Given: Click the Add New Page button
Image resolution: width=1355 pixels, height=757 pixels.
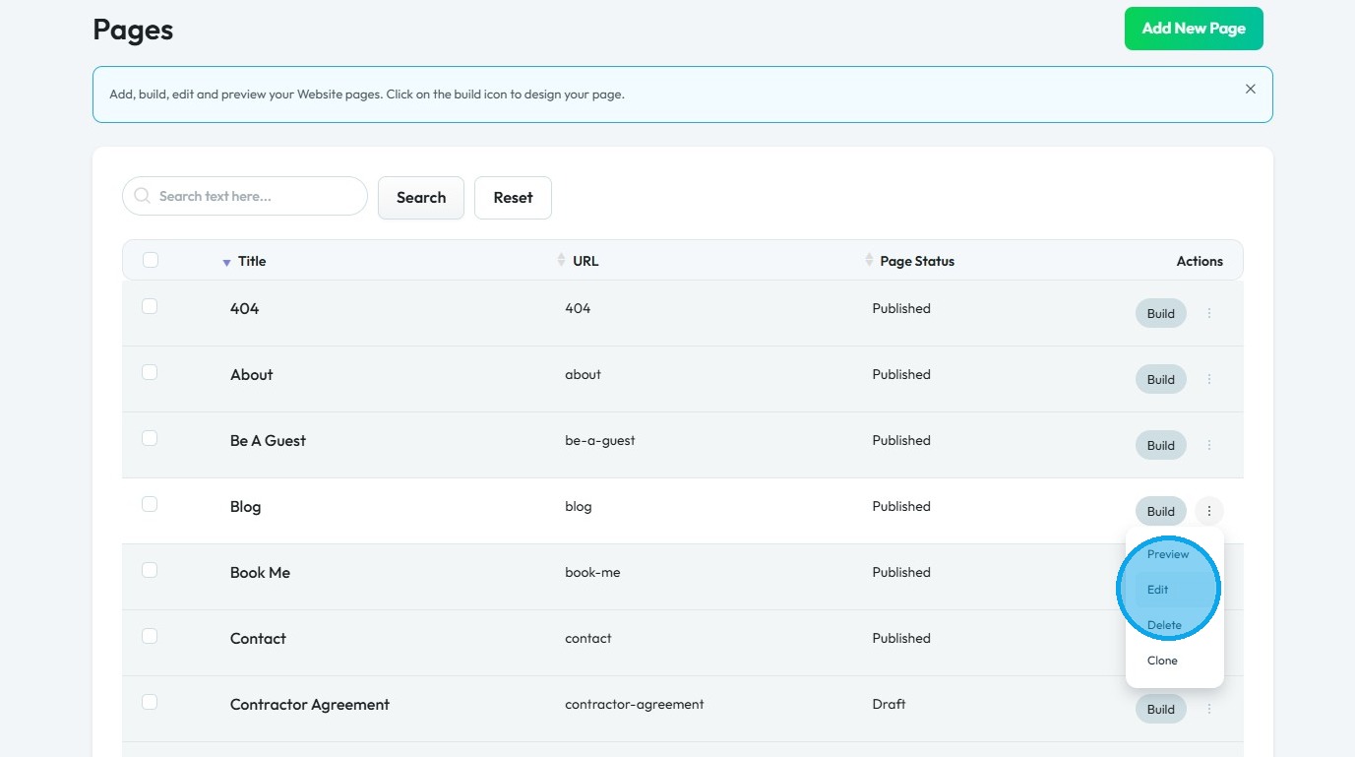Looking at the screenshot, I should point(1193,29).
